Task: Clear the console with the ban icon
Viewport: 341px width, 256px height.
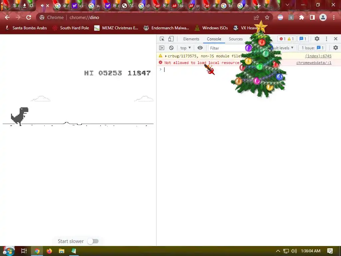Action: 171,48
